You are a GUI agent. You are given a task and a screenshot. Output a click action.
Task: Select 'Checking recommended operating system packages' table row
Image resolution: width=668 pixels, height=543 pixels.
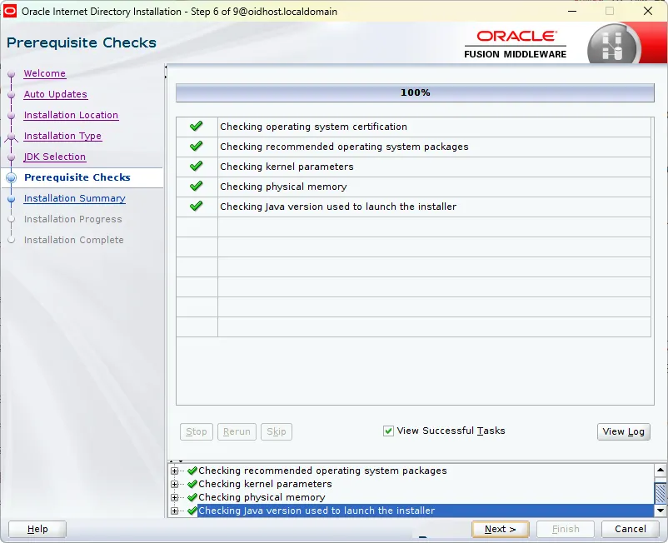point(413,147)
